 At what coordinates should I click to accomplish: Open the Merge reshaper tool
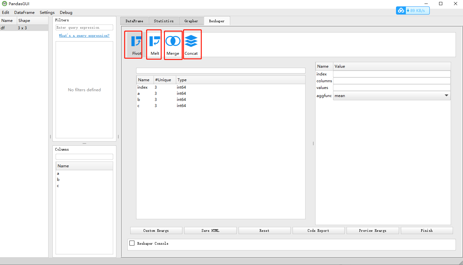click(x=173, y=44)
